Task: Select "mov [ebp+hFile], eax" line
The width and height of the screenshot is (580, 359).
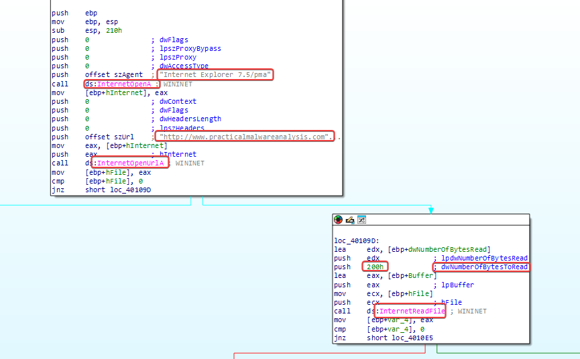Action: [101, 173]
